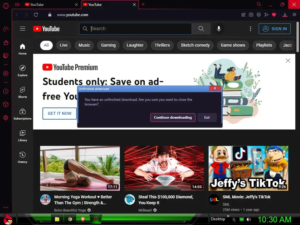300x225 pixels.
Task: Click the SIGN IN button
Action: point(275,29)
